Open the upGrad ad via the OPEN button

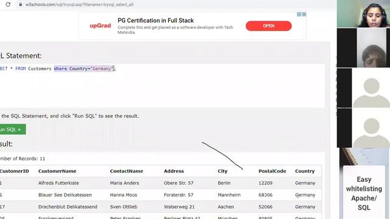pyautogui.click(x=269, y=26)
